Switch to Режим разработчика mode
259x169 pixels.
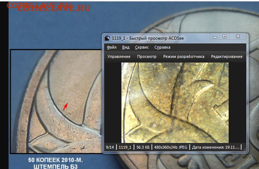(184, 56)
